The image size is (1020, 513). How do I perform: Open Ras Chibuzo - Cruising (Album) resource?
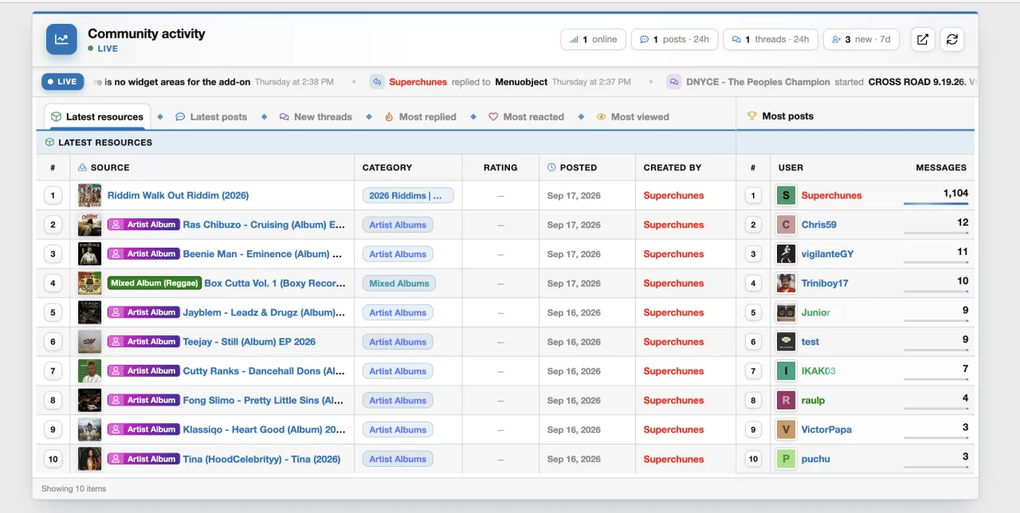264,225
